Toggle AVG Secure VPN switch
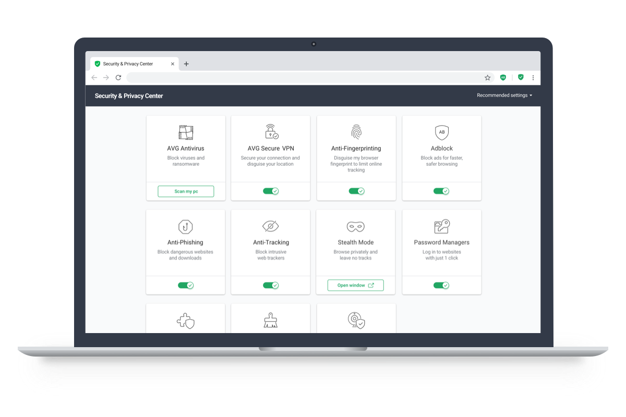Viewport: 626px width, 417px height. 271,191
